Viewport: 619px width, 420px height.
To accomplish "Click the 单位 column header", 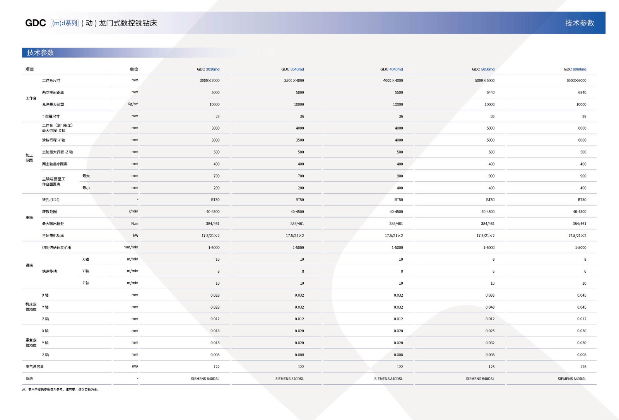I will [134, 70].
